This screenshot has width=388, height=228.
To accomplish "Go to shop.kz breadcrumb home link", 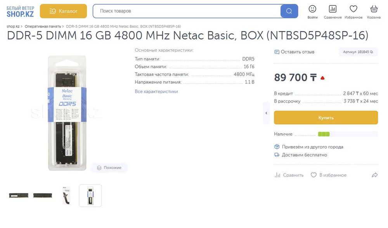I will [13, 26].
